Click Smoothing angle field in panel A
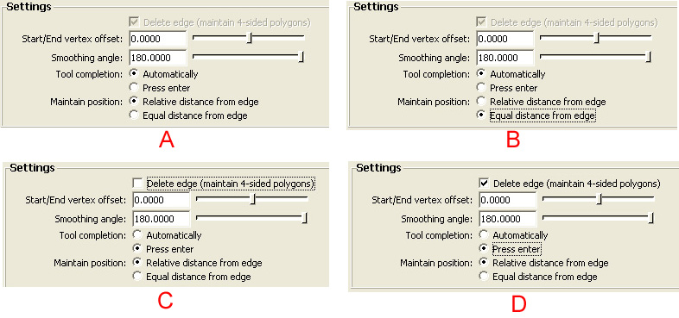This screenshot has width=679, height=318. (x=157, y=58)
